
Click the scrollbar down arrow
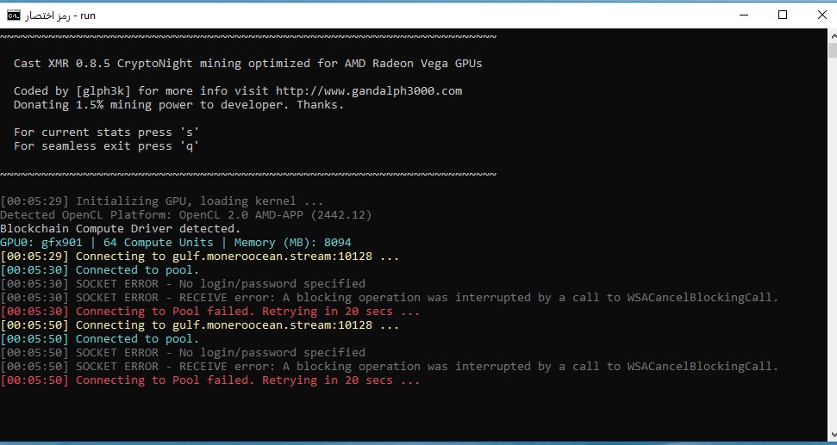point(832,435)
